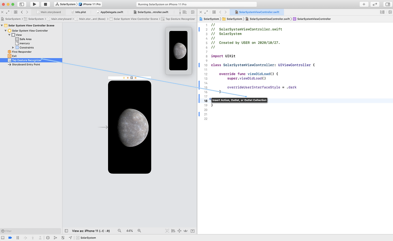Open Resolve Auto Layout Issues menu
Viewport: 393px width, 241px height.
pyautogui.click(x=186, y=231)
